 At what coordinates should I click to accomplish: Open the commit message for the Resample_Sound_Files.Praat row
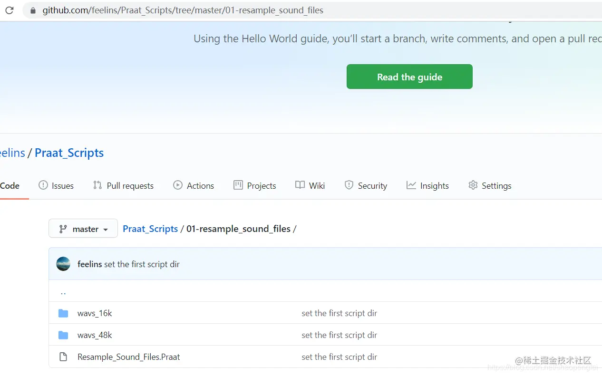(339, 357)
